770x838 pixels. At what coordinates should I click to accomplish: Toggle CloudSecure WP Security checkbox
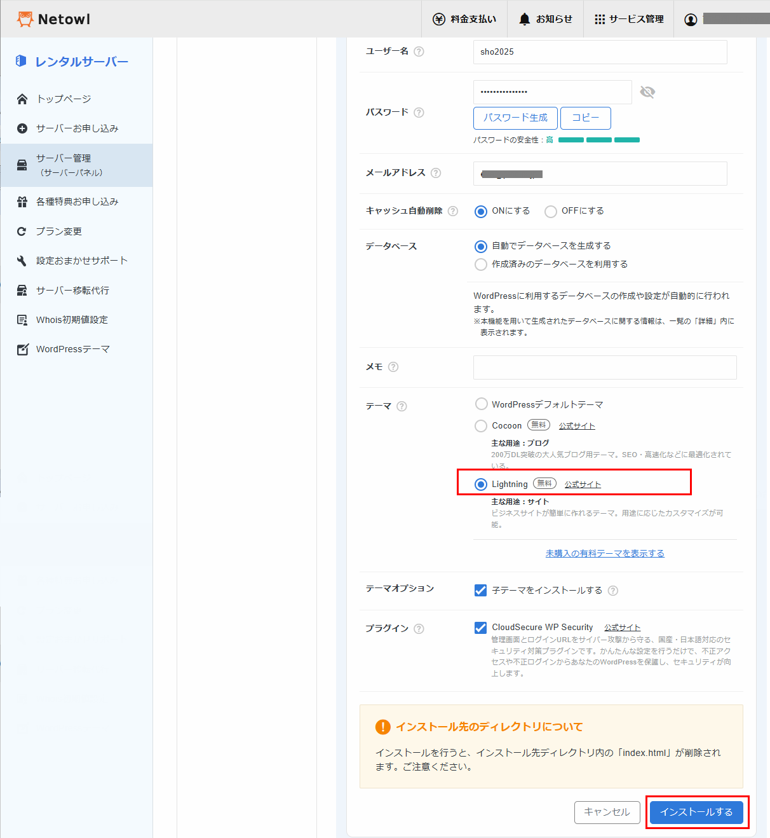coord(481,628)
